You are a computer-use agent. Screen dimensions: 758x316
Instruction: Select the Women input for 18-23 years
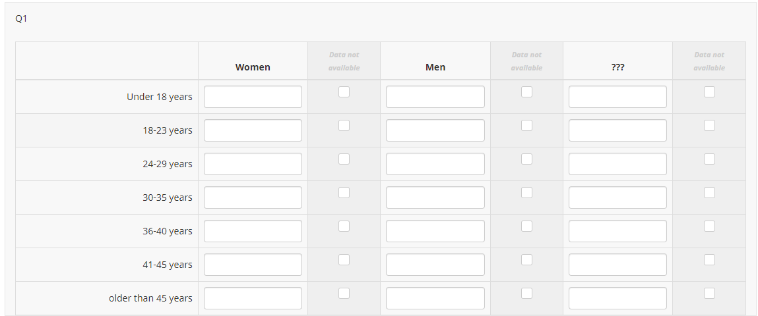[x=253, y=130]
